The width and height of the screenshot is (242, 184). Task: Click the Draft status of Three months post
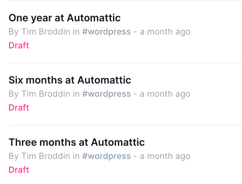click(19, 170)
